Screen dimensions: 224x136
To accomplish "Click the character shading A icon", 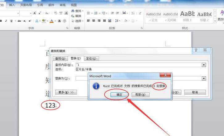I will 59,21.
